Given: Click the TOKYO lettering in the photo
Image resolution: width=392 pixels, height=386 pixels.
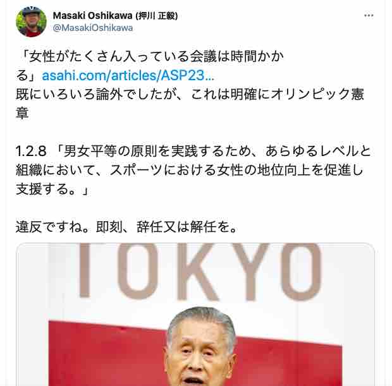Looking at the screenshot, I should pos(200,271).
